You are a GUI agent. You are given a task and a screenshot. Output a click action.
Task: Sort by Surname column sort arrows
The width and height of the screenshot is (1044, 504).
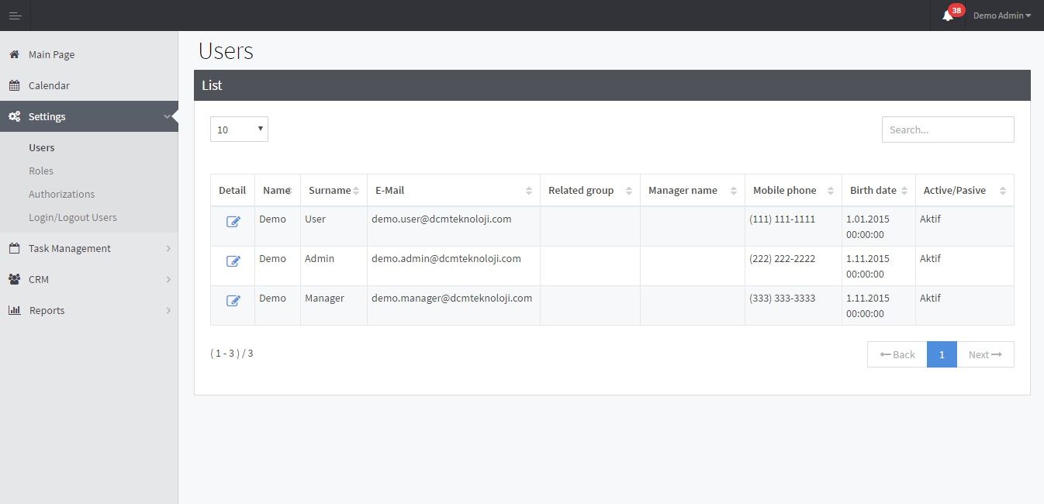[x=356, y=191]
